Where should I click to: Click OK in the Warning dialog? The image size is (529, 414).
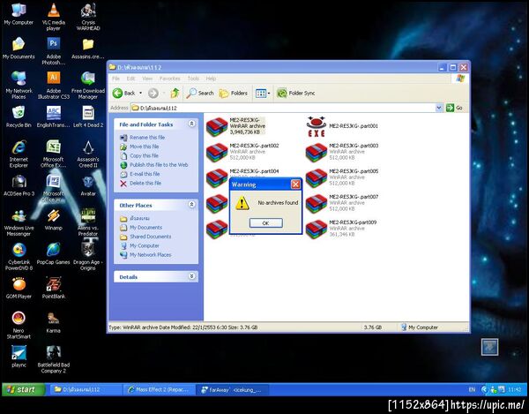click(x=265, y=222)
